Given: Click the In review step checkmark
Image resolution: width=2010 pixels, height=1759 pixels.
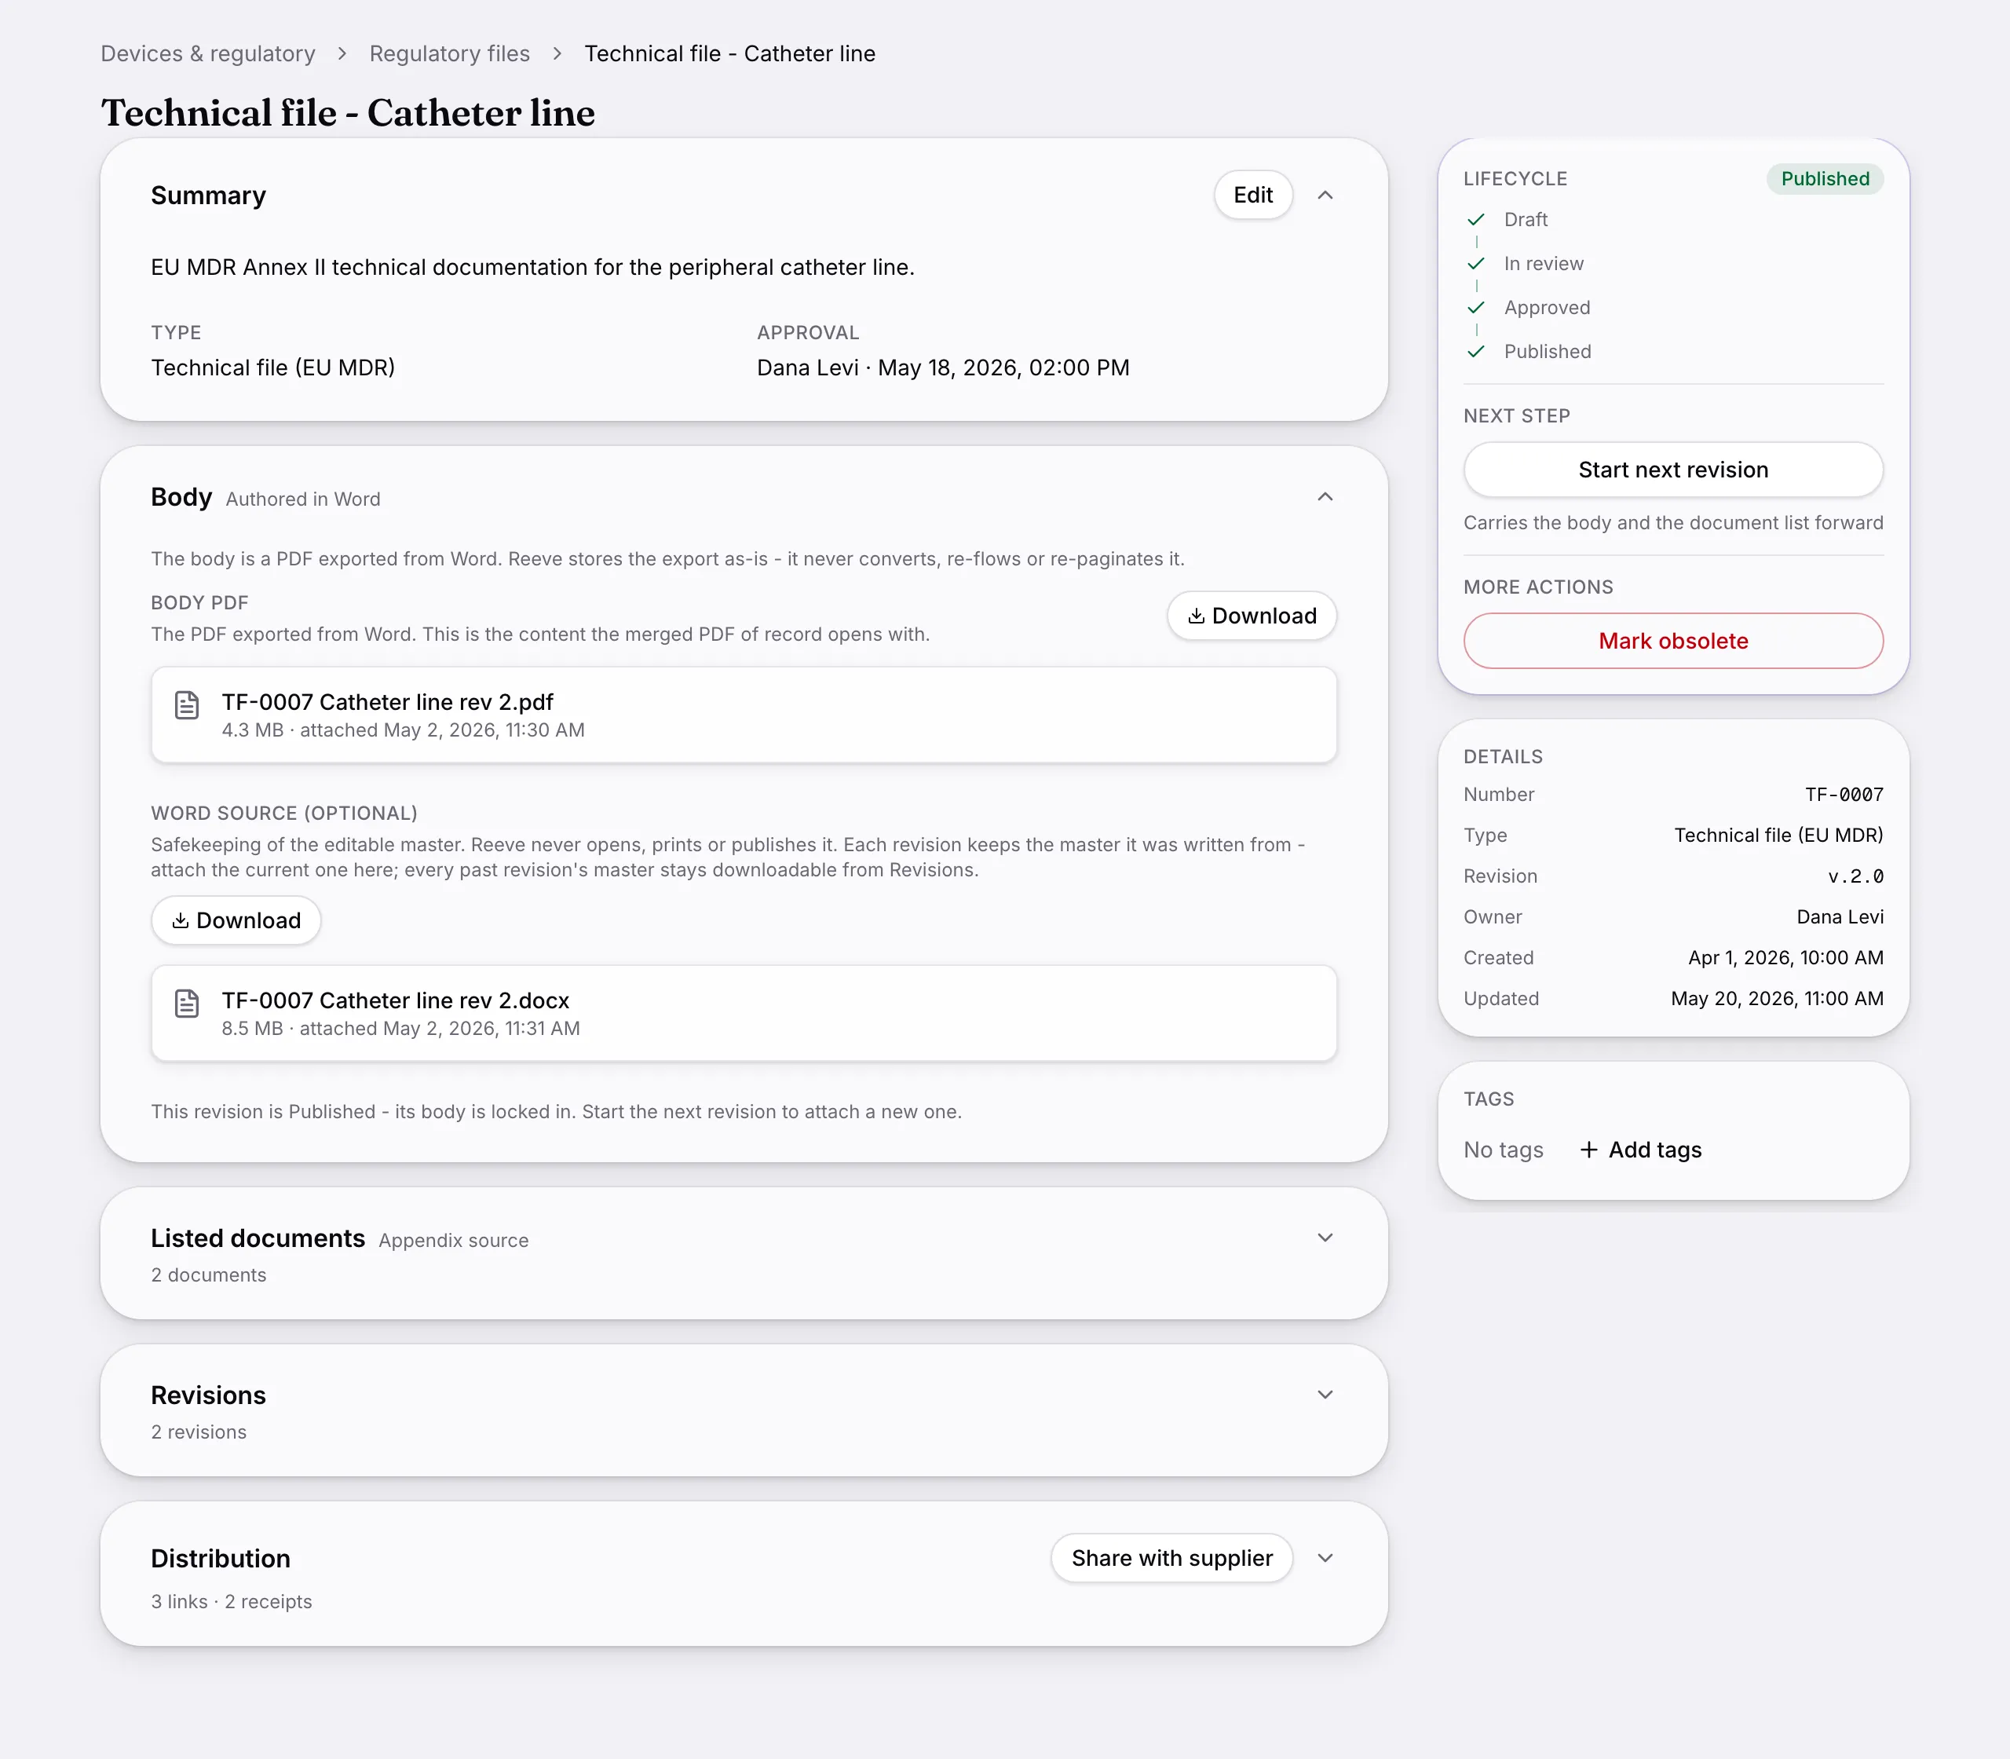Looking at the screenshot, I should [x=1475, y=264].
